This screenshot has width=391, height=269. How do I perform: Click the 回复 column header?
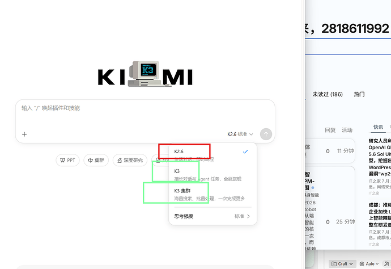tap(330, 130)
